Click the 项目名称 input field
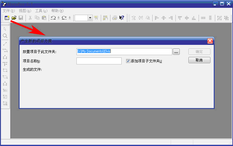The height and width of the screenshot is (146, 233). pyautogui.click(x=99, y=61)
